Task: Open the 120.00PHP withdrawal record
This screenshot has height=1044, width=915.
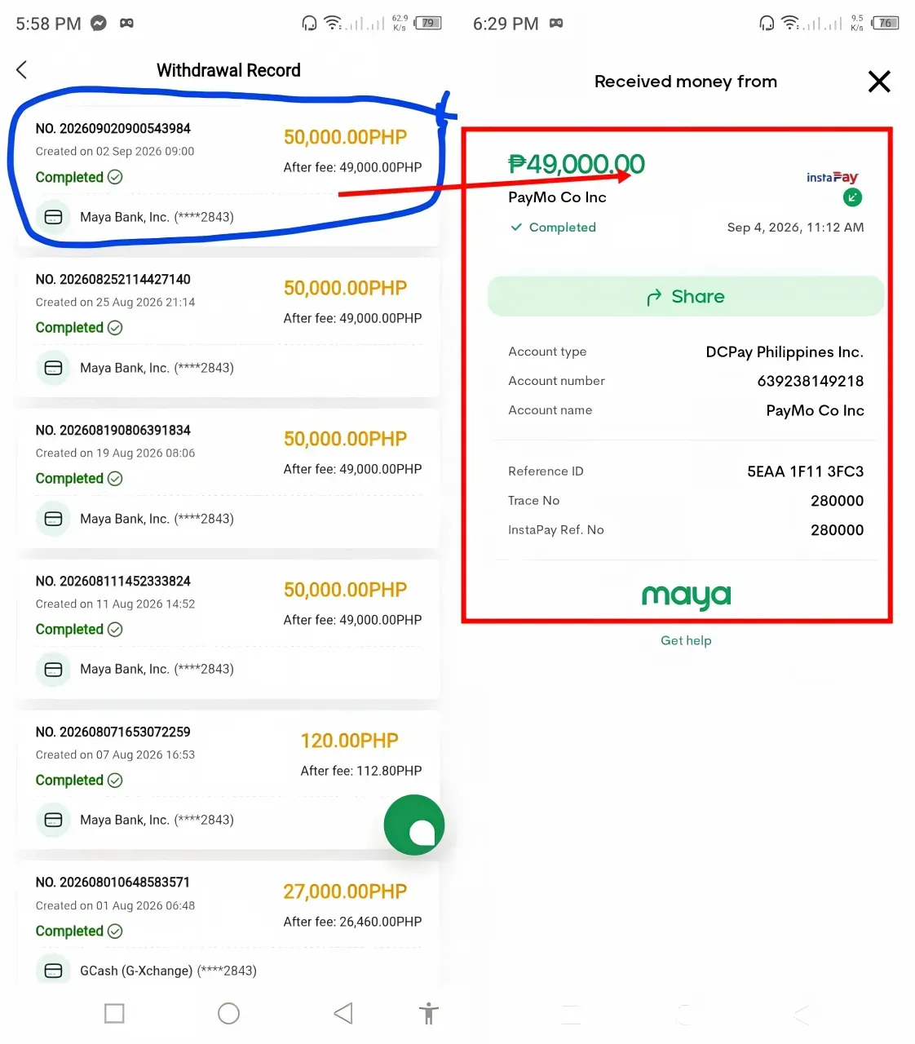Action: 228,781
